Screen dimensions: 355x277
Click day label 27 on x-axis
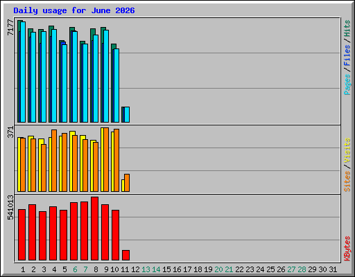pyautogui.click(x=291, y=269)
